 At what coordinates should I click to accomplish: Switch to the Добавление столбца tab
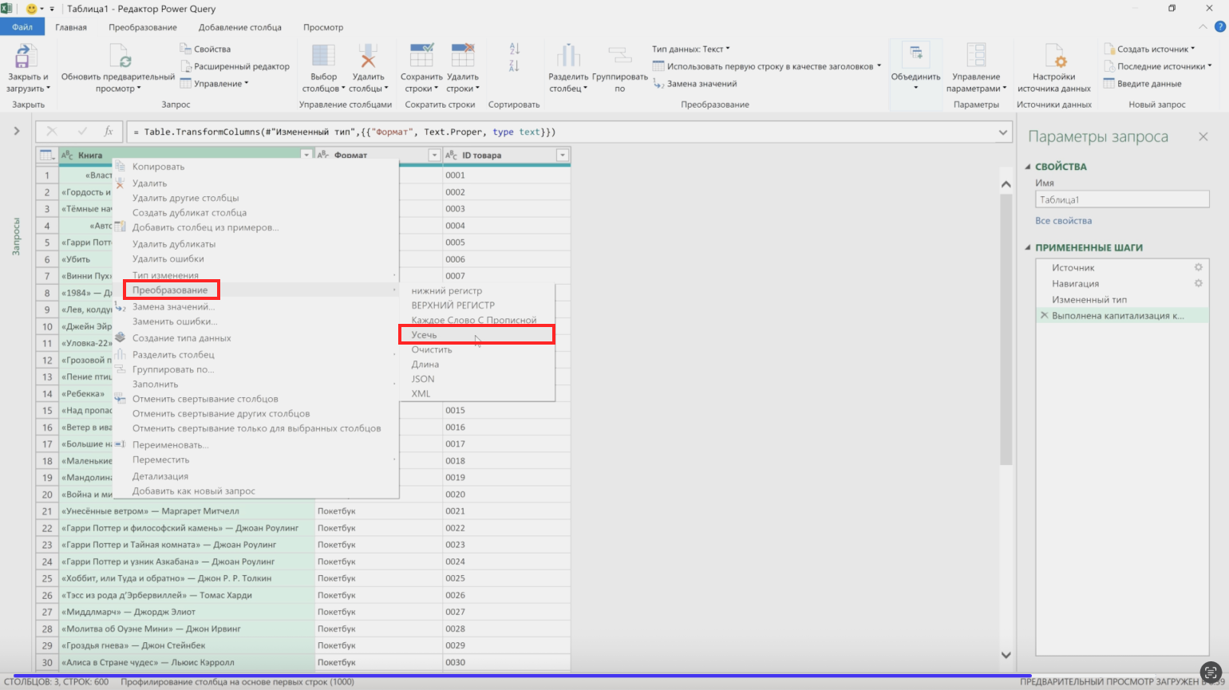click(239, 27)
